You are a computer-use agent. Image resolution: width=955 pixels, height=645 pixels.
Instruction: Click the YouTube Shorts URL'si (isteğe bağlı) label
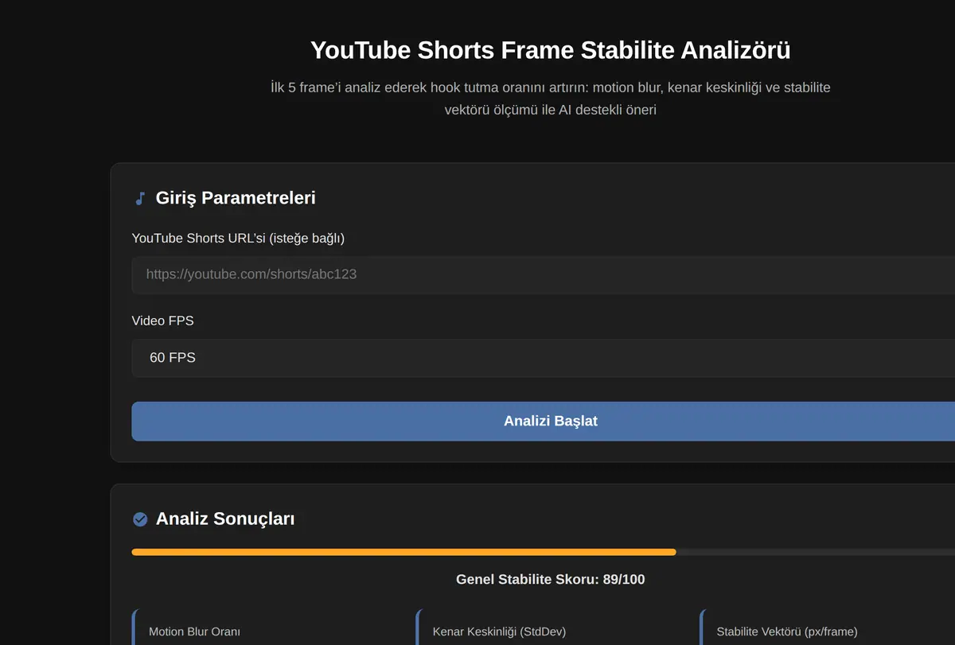(238, 239)
